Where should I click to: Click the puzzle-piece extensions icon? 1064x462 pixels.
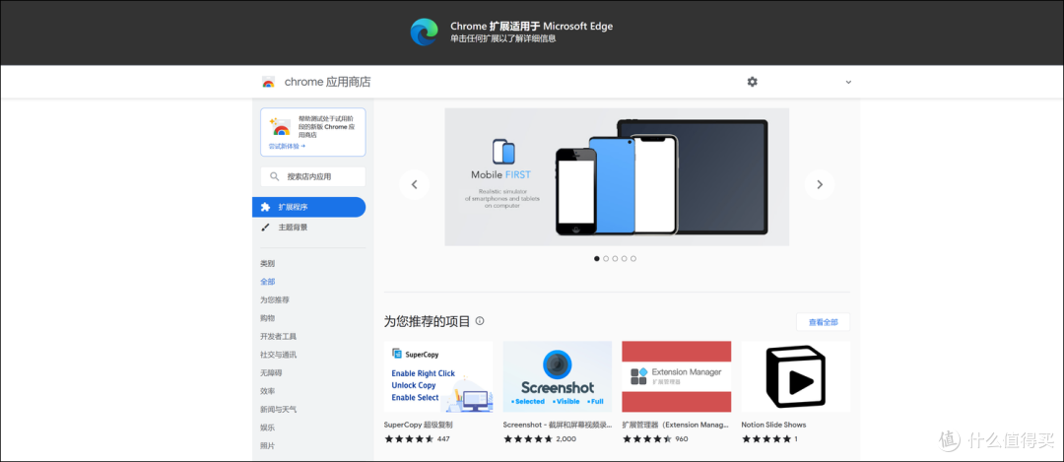(265, 207)
